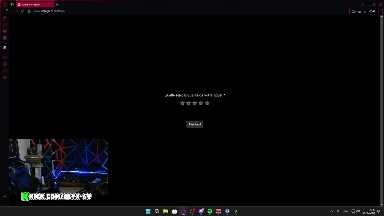Expand hidden system tray icons
This screenshot has width=384, height=216.
point(331,211)
